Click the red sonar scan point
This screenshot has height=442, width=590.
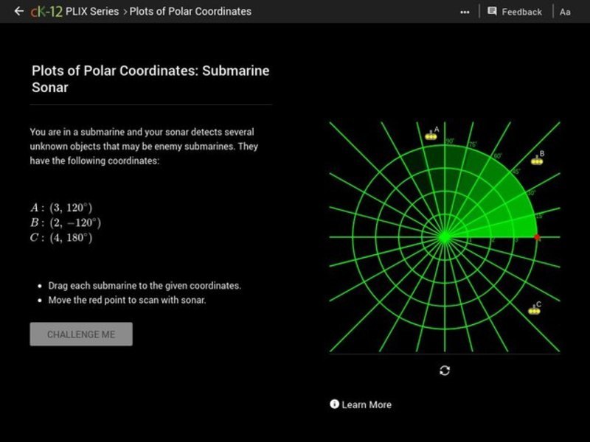click(536, 236)
